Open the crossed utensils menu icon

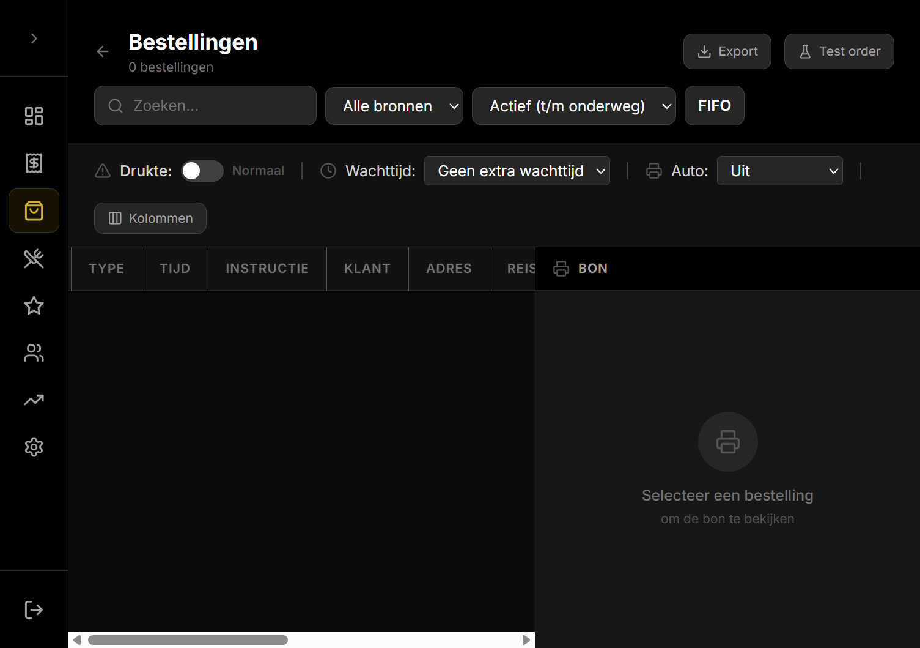coord(34,258)
